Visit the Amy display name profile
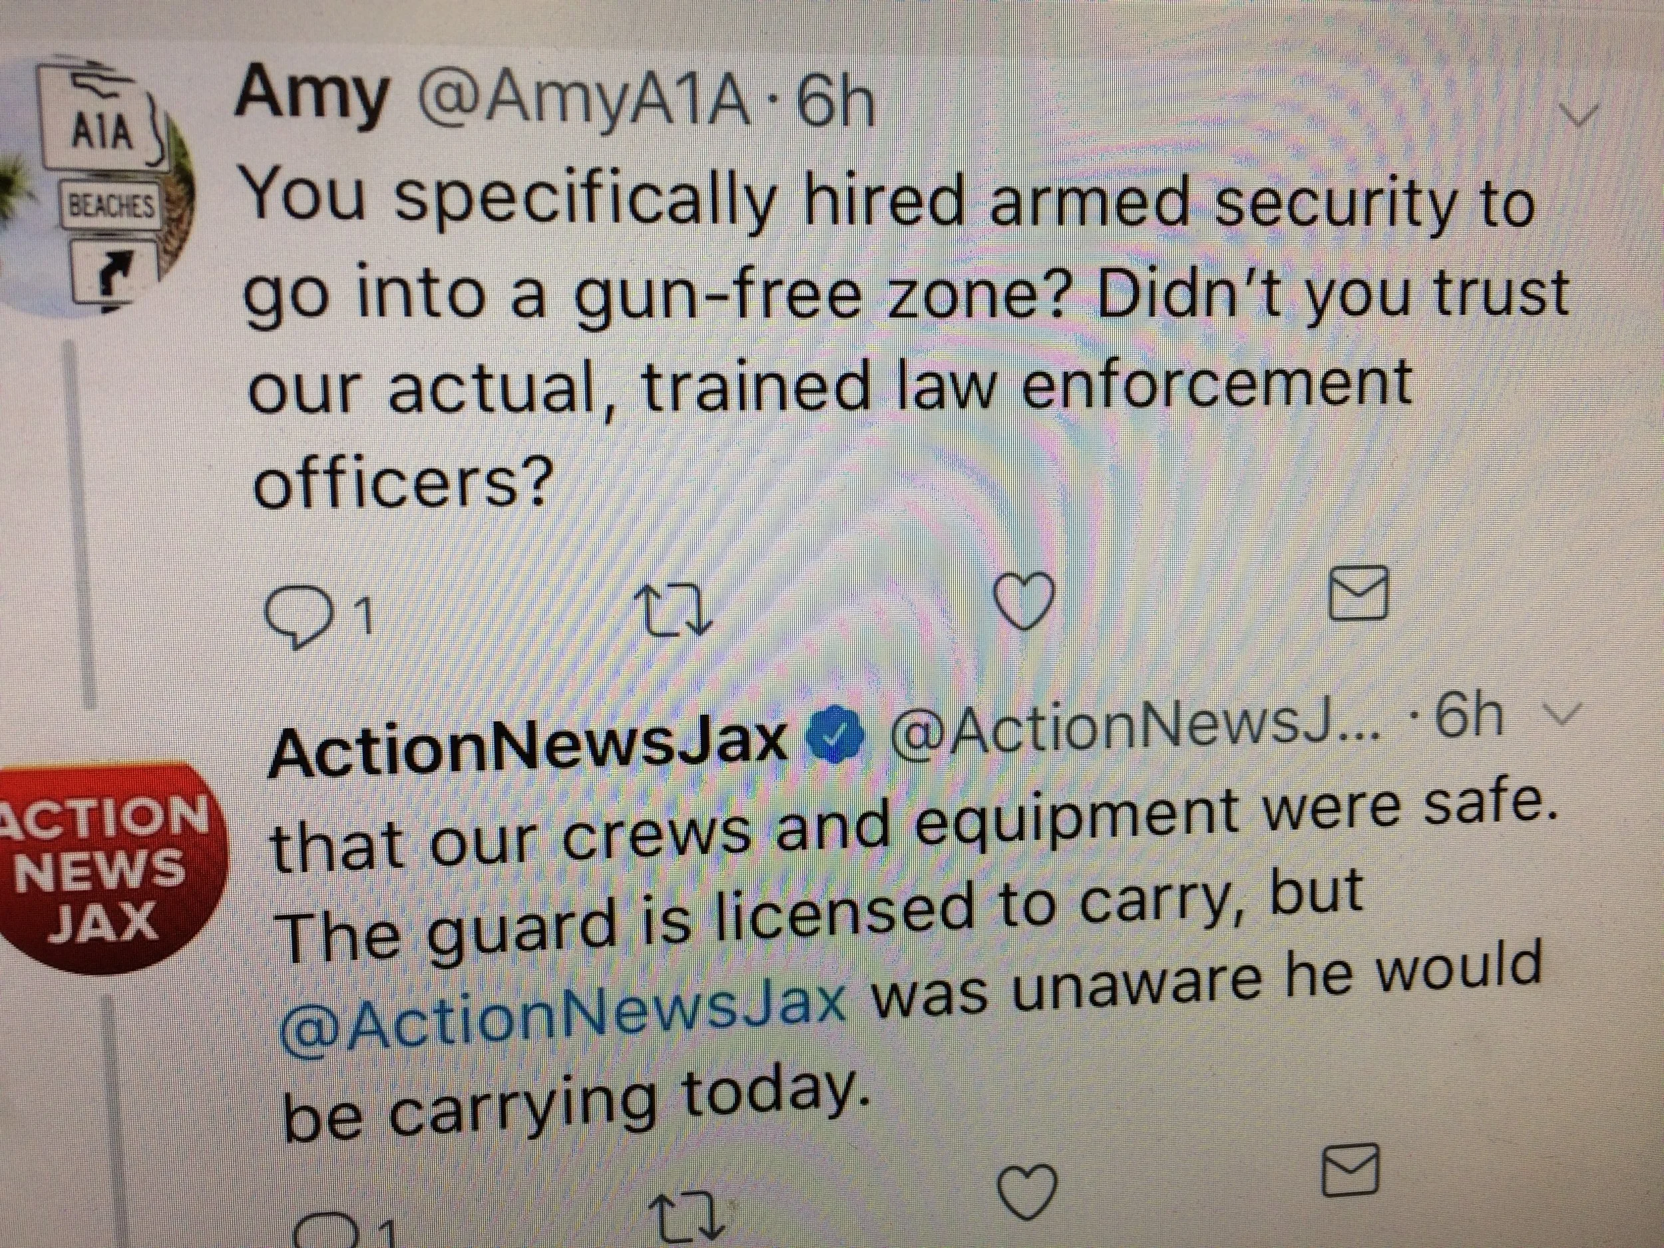 pos(312,98)
